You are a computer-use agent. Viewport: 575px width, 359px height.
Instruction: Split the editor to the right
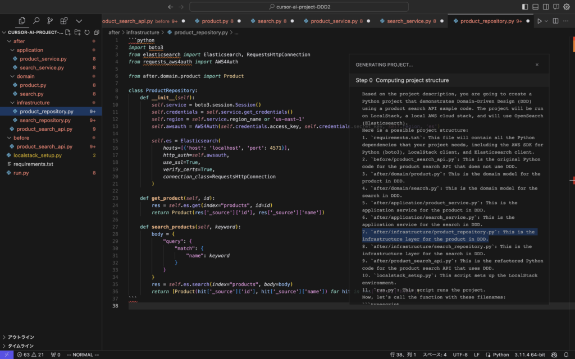[555, 21]
